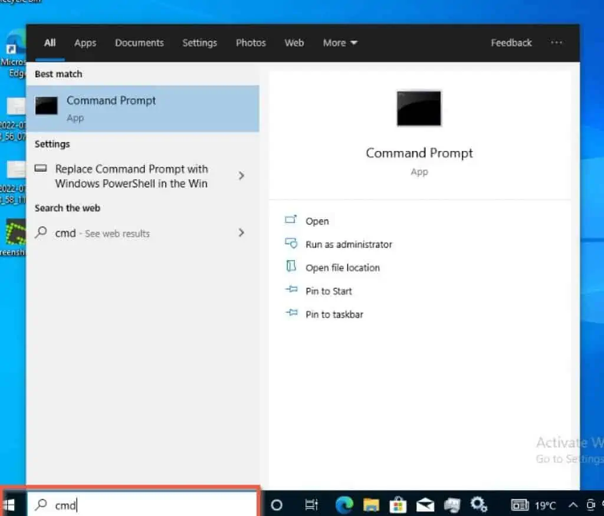Image resolution: width=604 pixels, height=516 pixels.
Task: Open the Mail app on taskbar
Action: pos(425,505)
